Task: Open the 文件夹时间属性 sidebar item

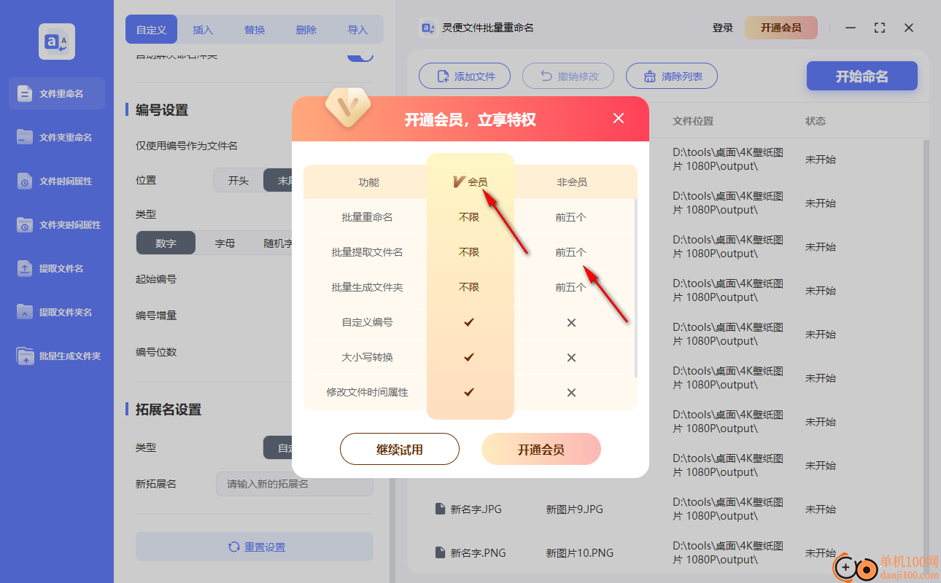Action: tap(57, 224)
